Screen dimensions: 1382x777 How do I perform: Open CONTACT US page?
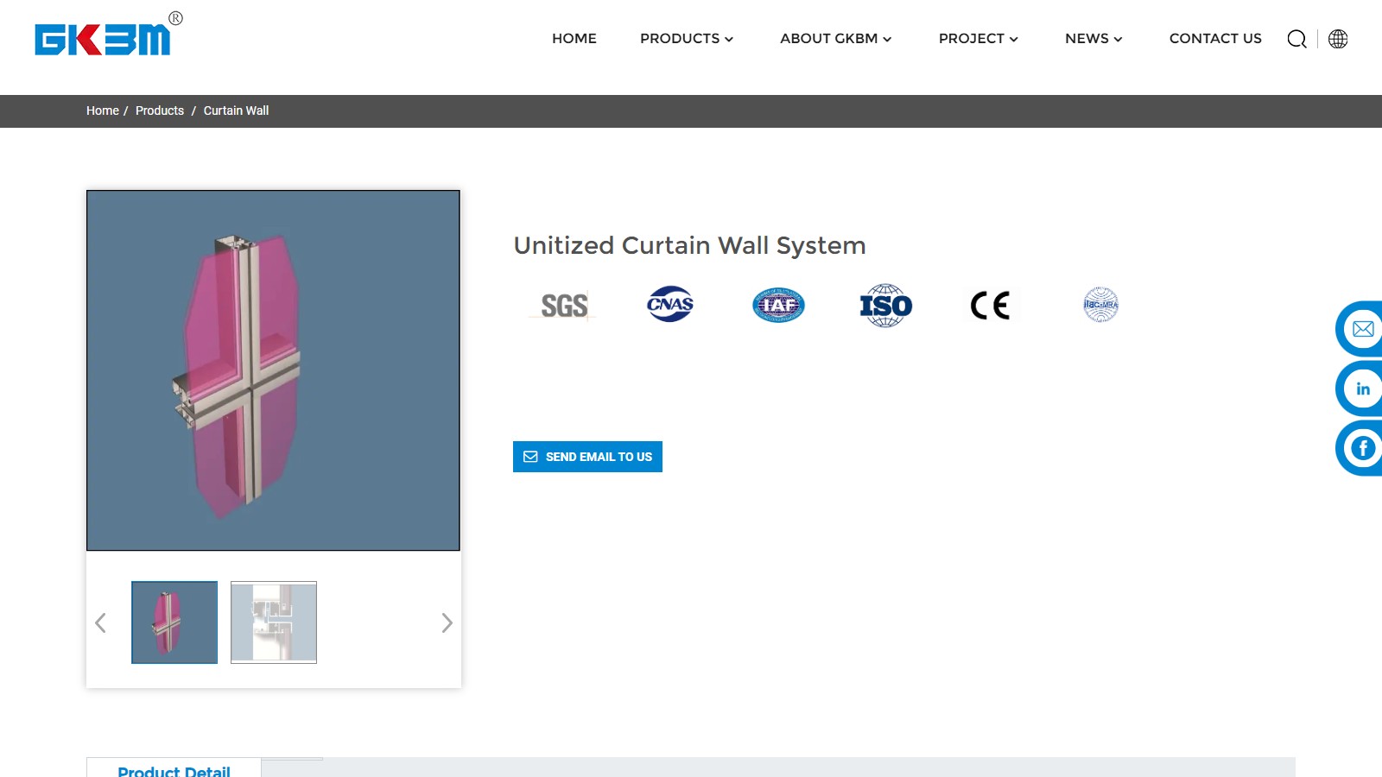click(1215, 39)
